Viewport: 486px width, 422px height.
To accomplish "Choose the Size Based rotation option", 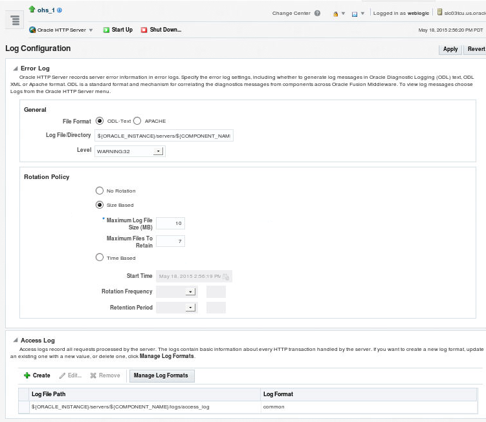I will click(x=100, y=205).
